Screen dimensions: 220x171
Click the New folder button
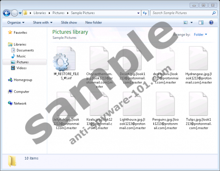click(93, 22)
